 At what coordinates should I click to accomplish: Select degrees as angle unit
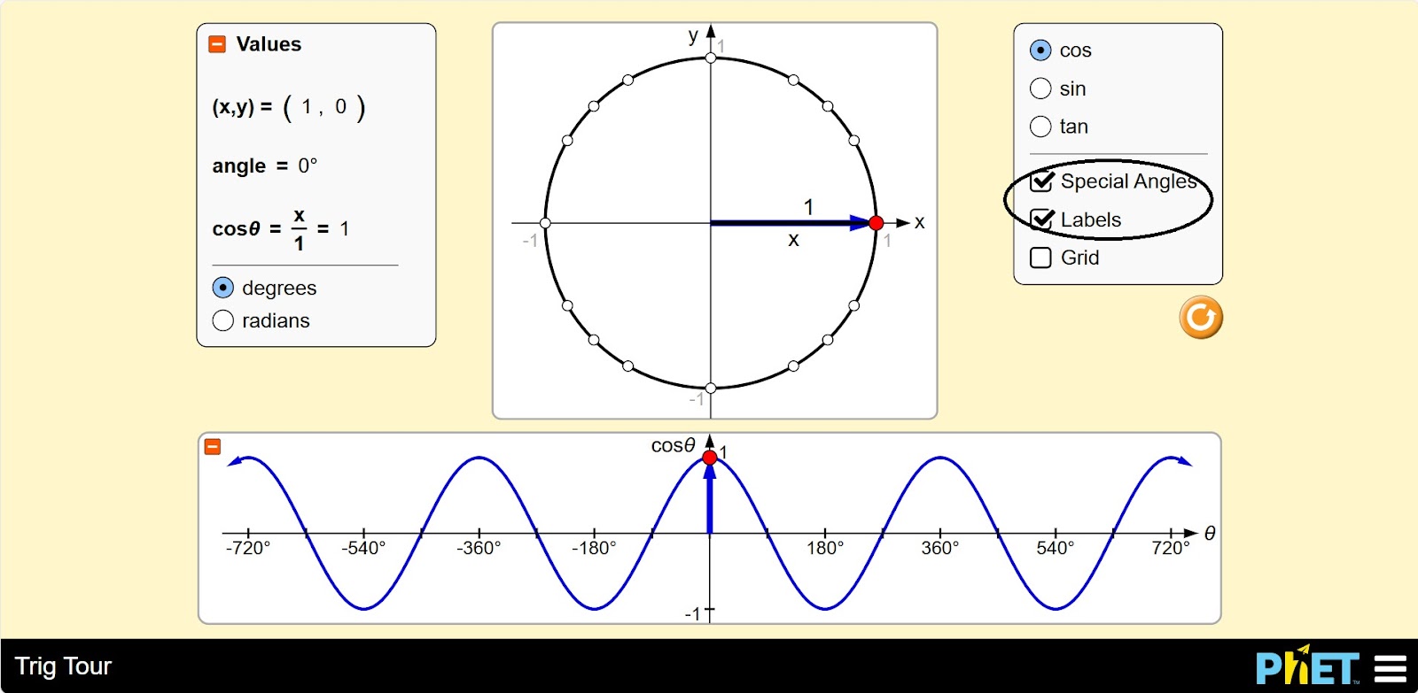(x=223, y=288)
